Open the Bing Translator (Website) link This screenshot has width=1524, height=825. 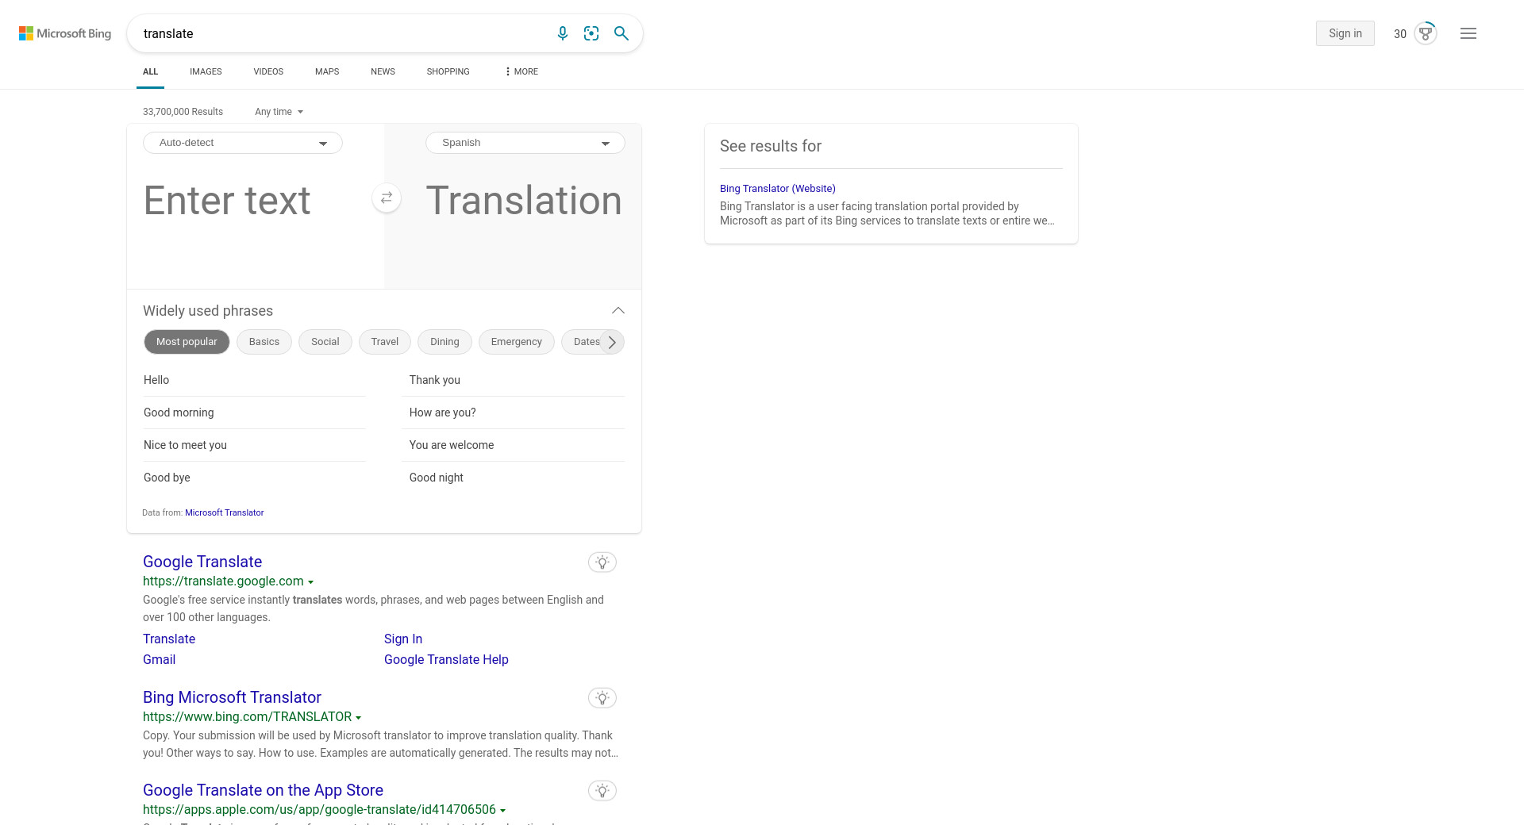point(777,189)
